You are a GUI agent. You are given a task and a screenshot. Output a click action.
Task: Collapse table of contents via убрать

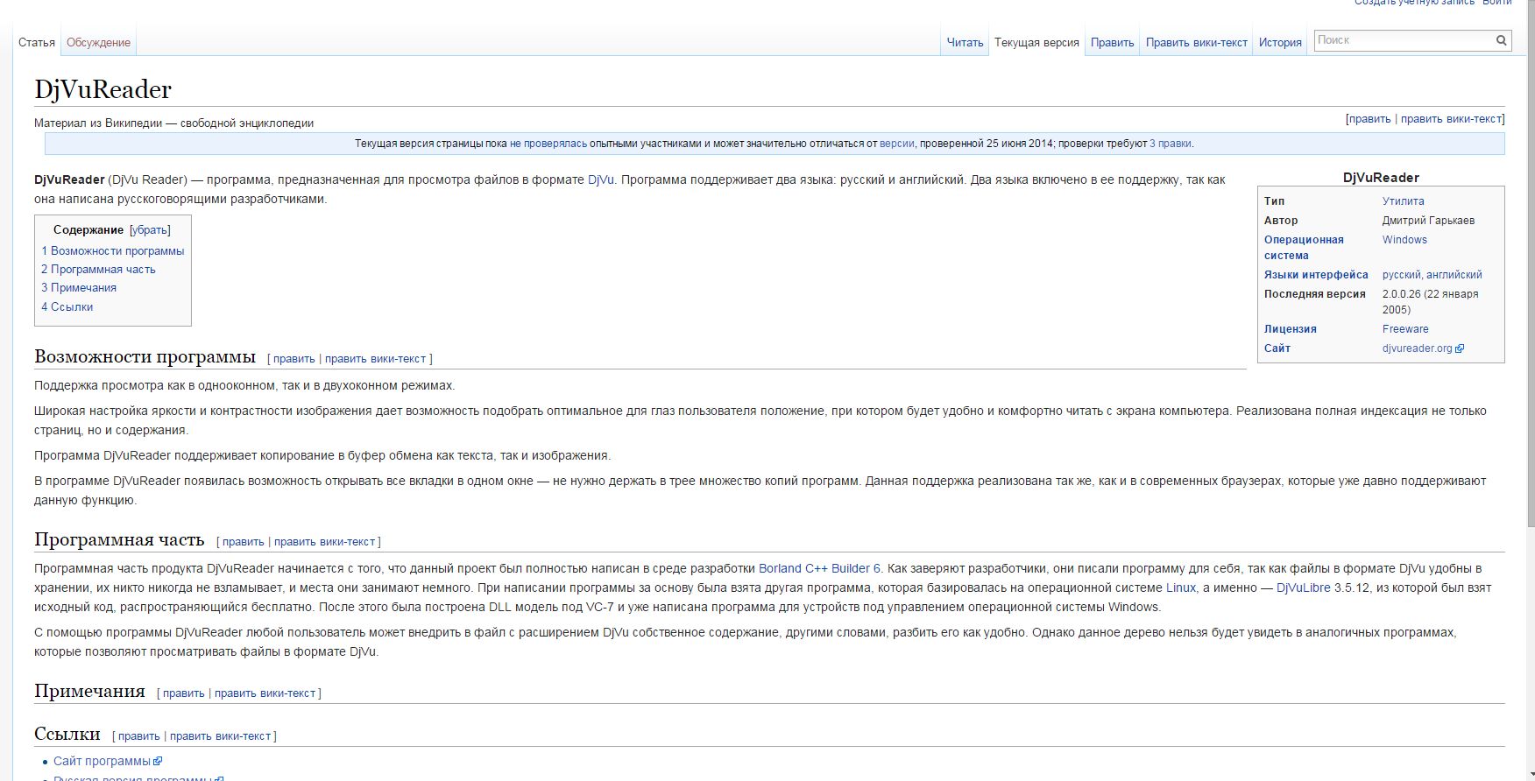pyautogui.click(x=150, y=230)
